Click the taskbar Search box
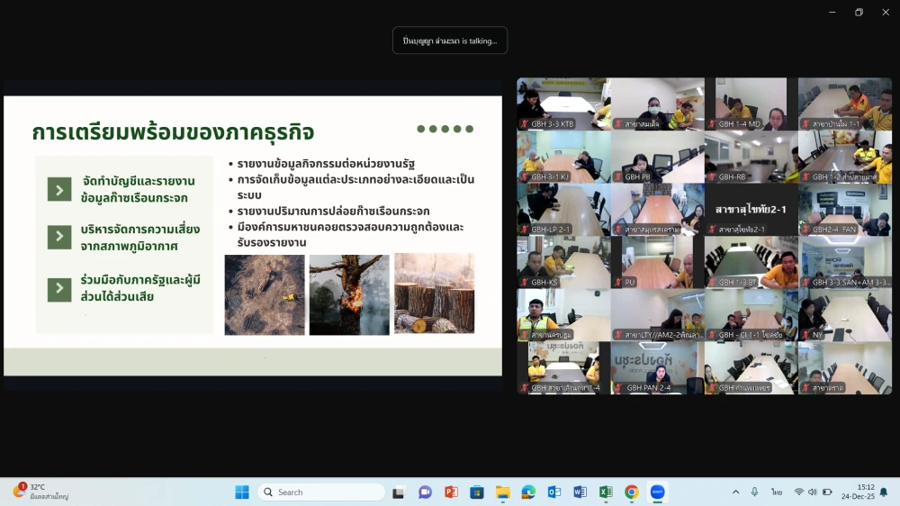The height and width of the screenshot is (506, 900). point(321,492)
